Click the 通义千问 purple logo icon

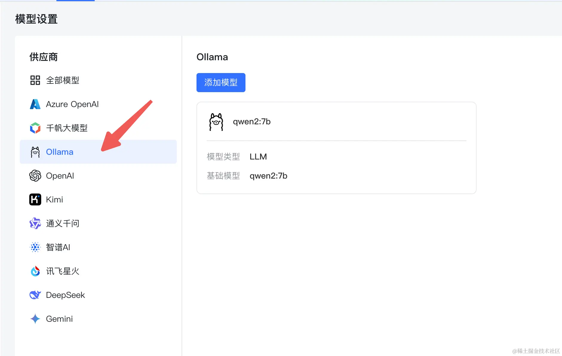[x=35, y=223]
